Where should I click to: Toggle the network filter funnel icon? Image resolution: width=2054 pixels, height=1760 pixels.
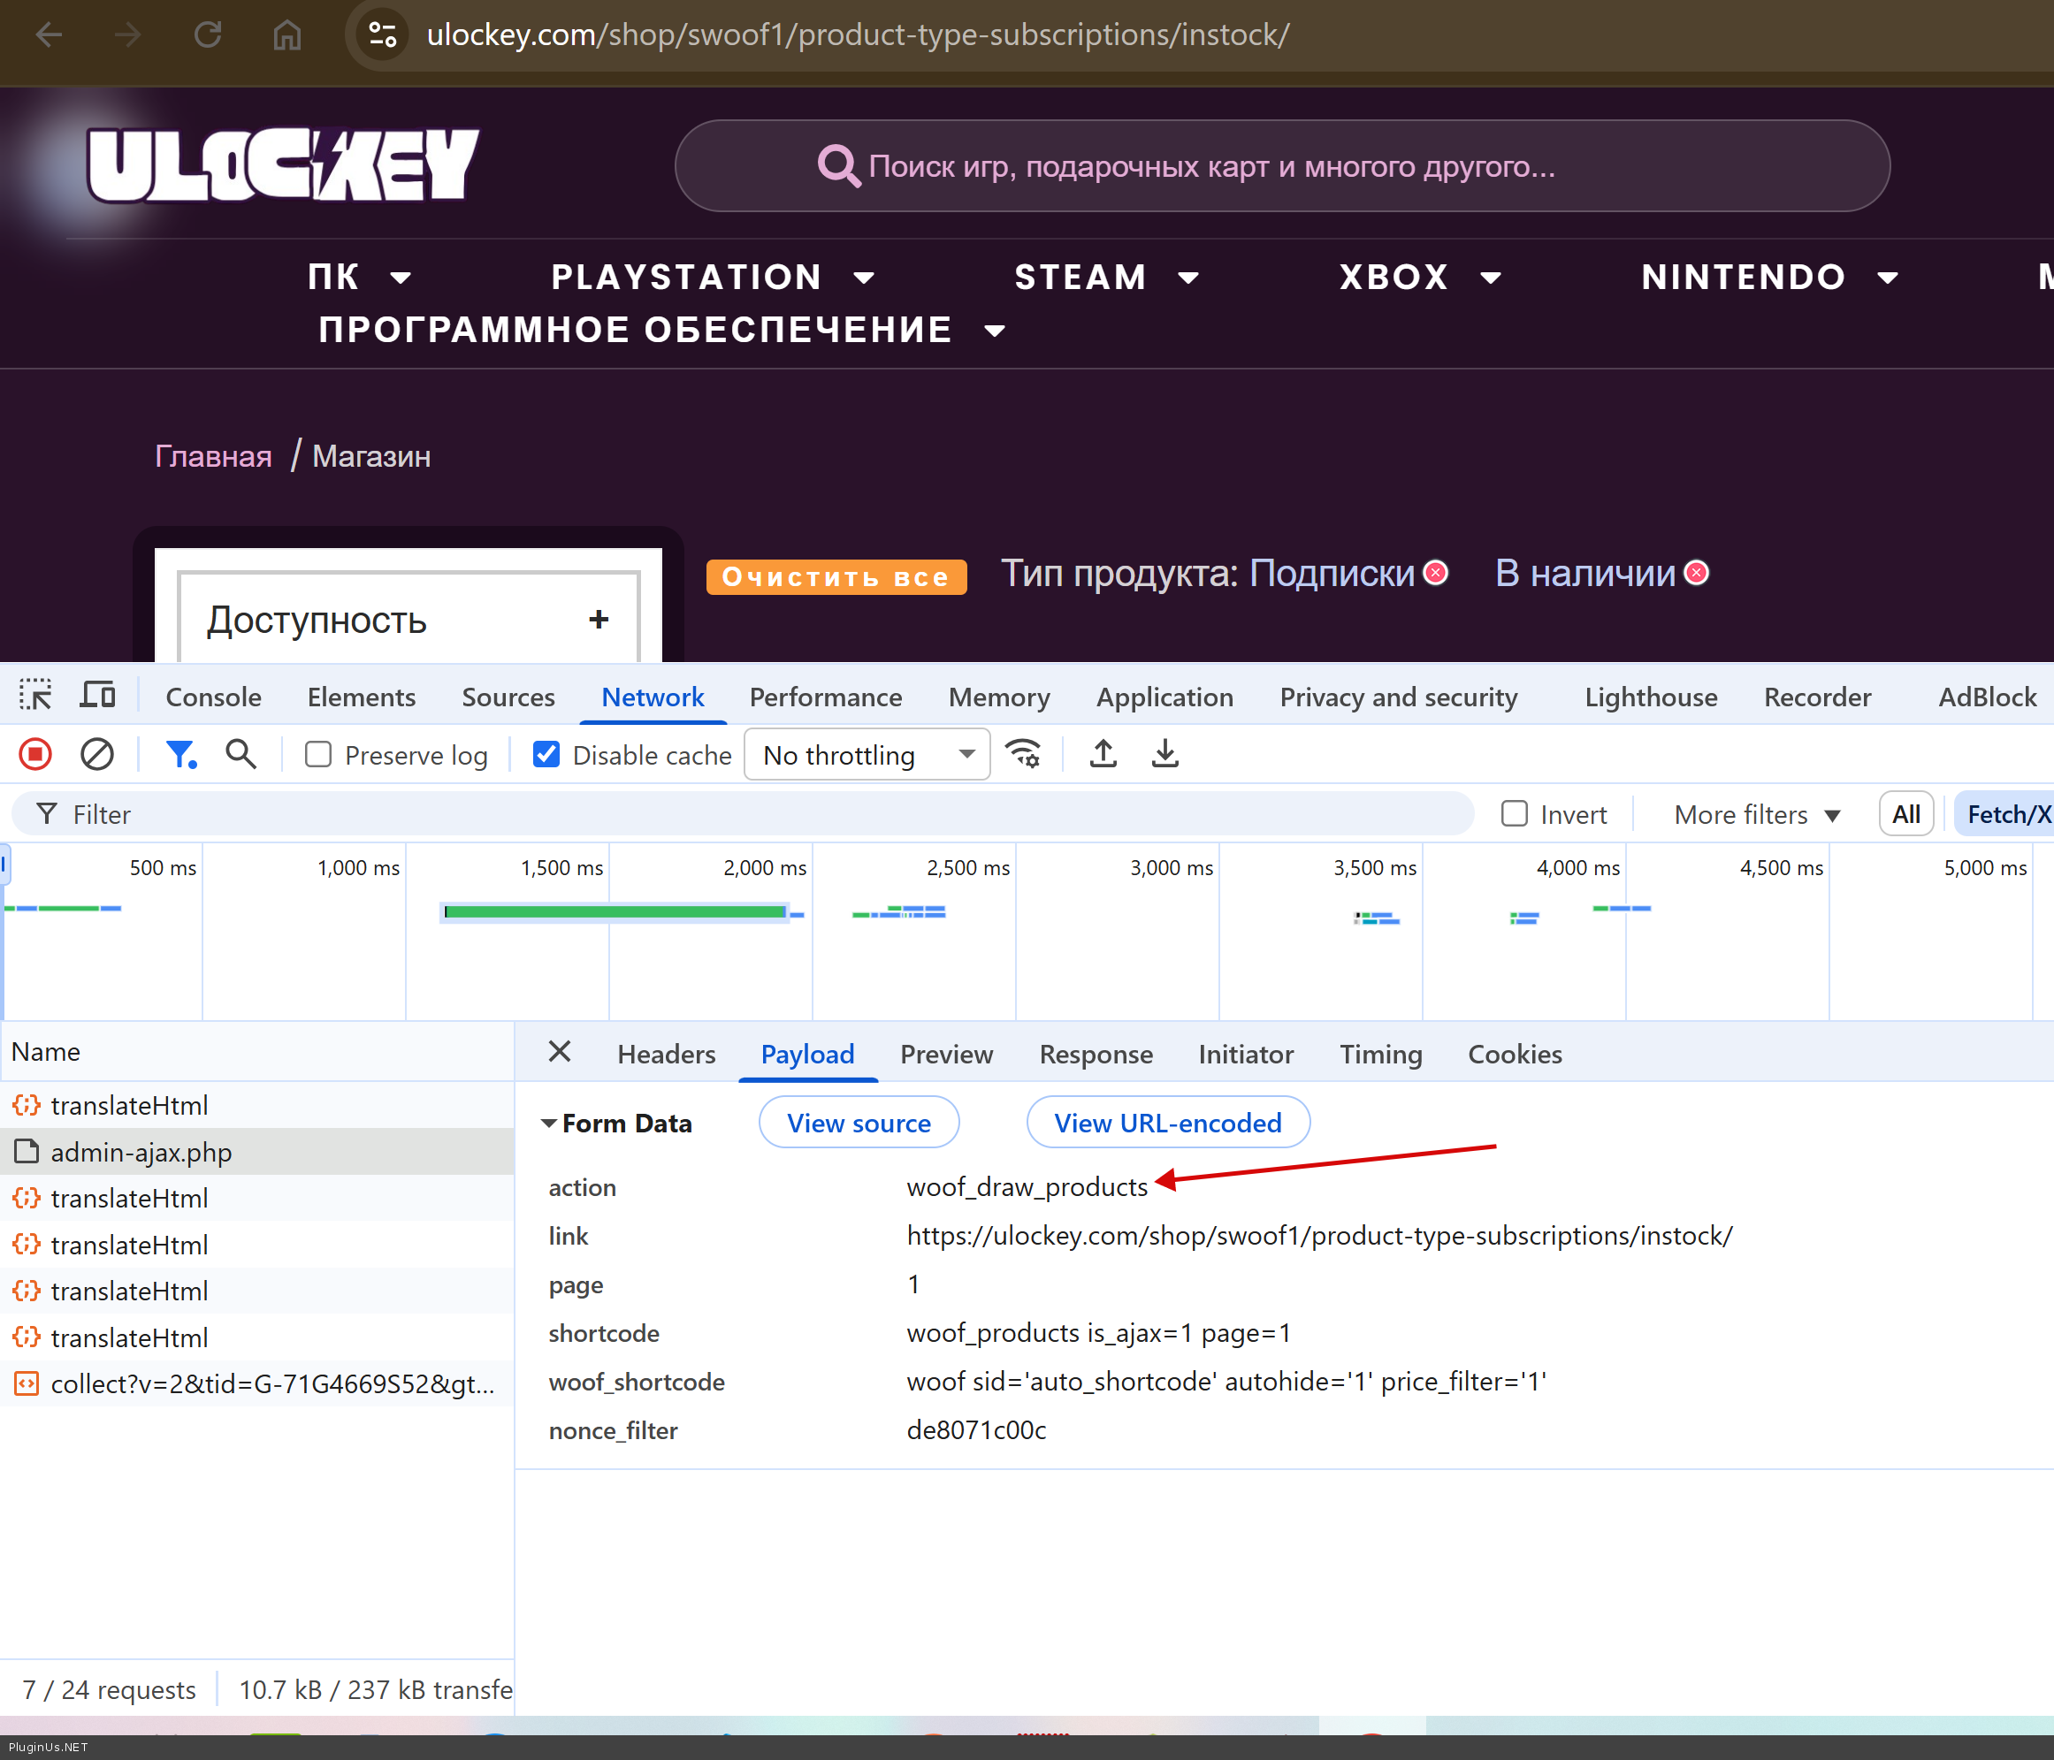click(x=179, y=755)
